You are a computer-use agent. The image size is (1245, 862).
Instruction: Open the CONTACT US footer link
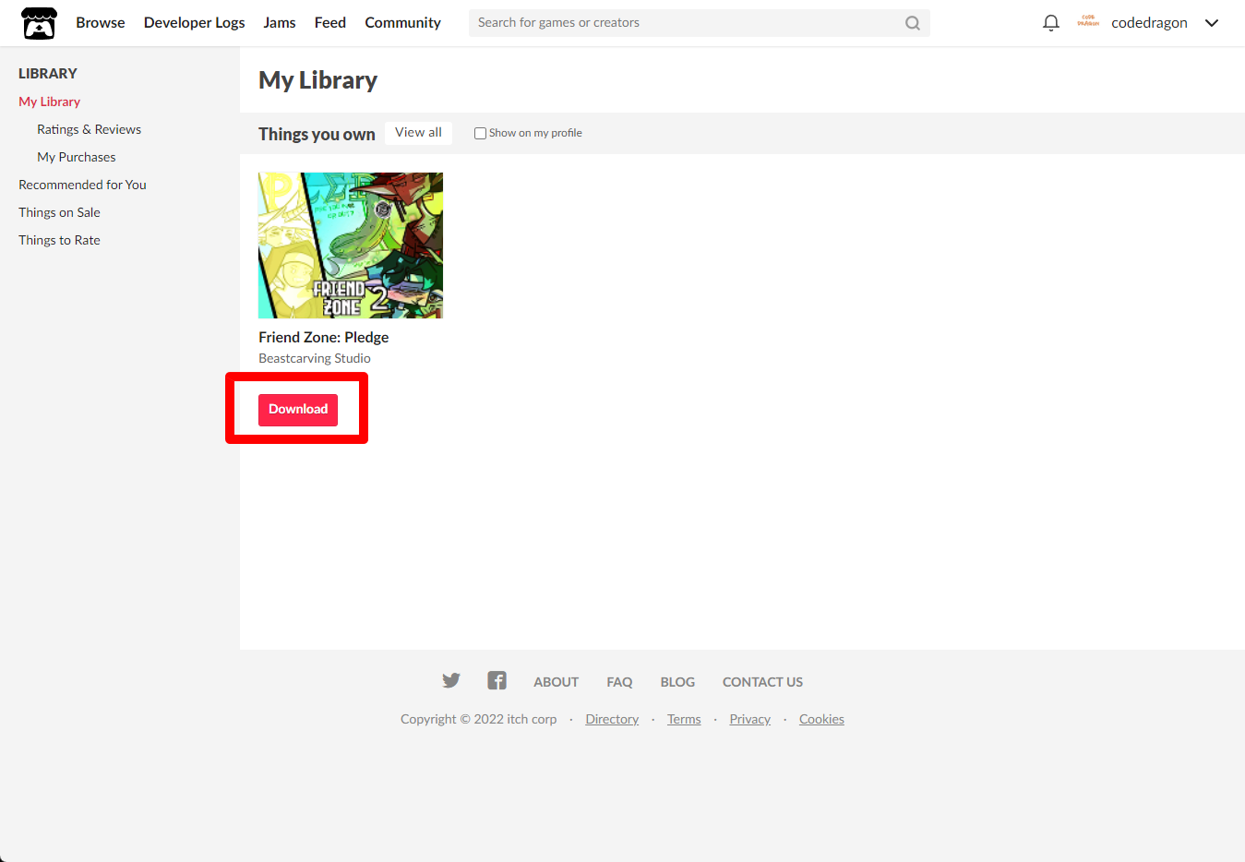click(762, 682)
